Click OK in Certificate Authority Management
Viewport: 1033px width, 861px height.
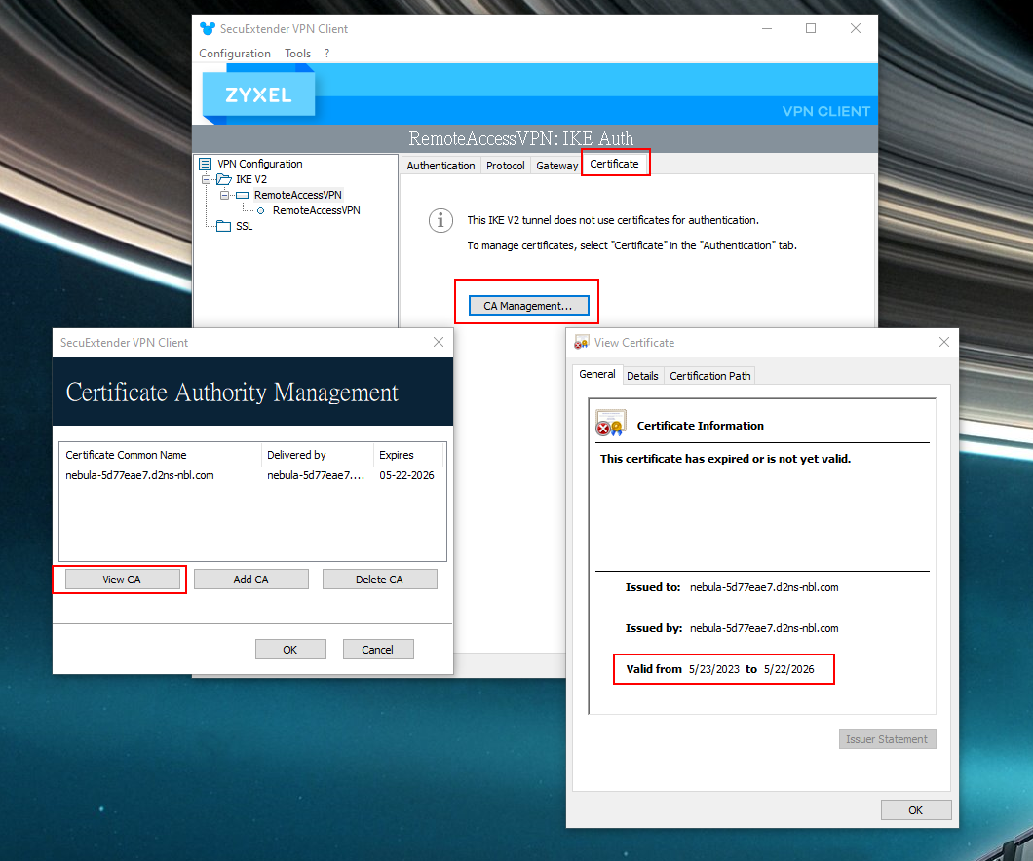(290, 650)
